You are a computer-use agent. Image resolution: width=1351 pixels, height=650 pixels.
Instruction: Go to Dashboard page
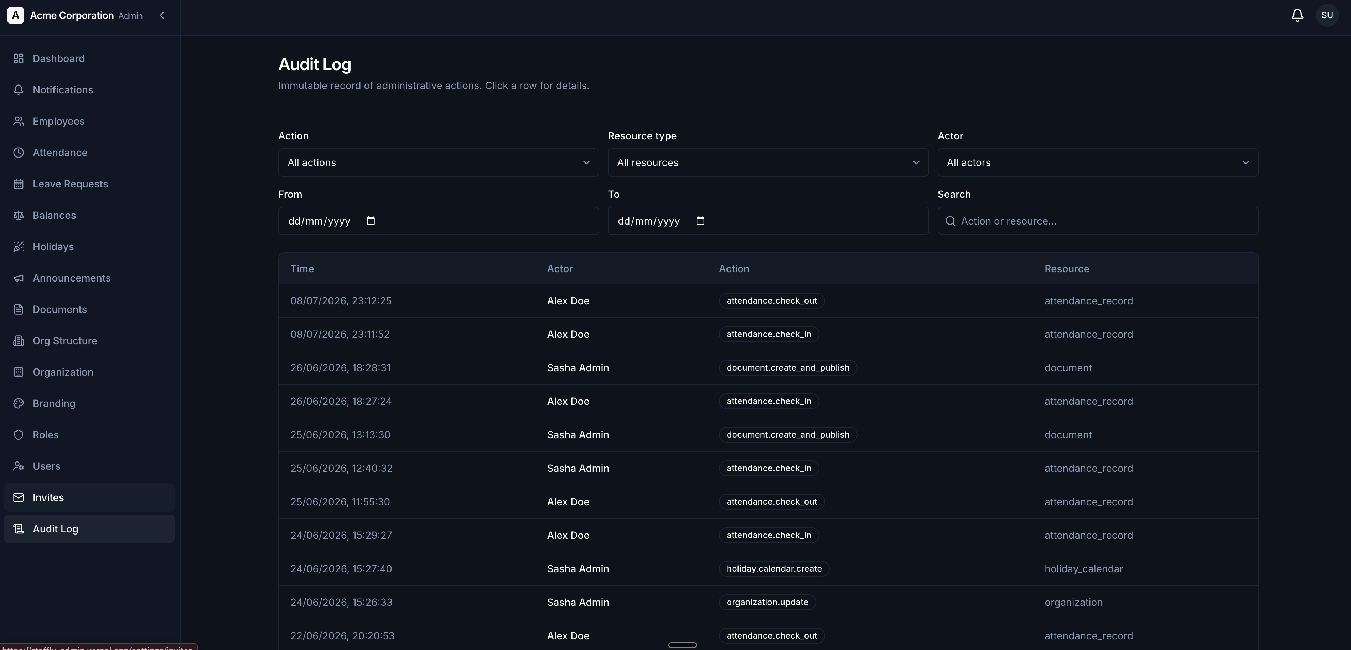pyautogui.click(x=89, y=58)
